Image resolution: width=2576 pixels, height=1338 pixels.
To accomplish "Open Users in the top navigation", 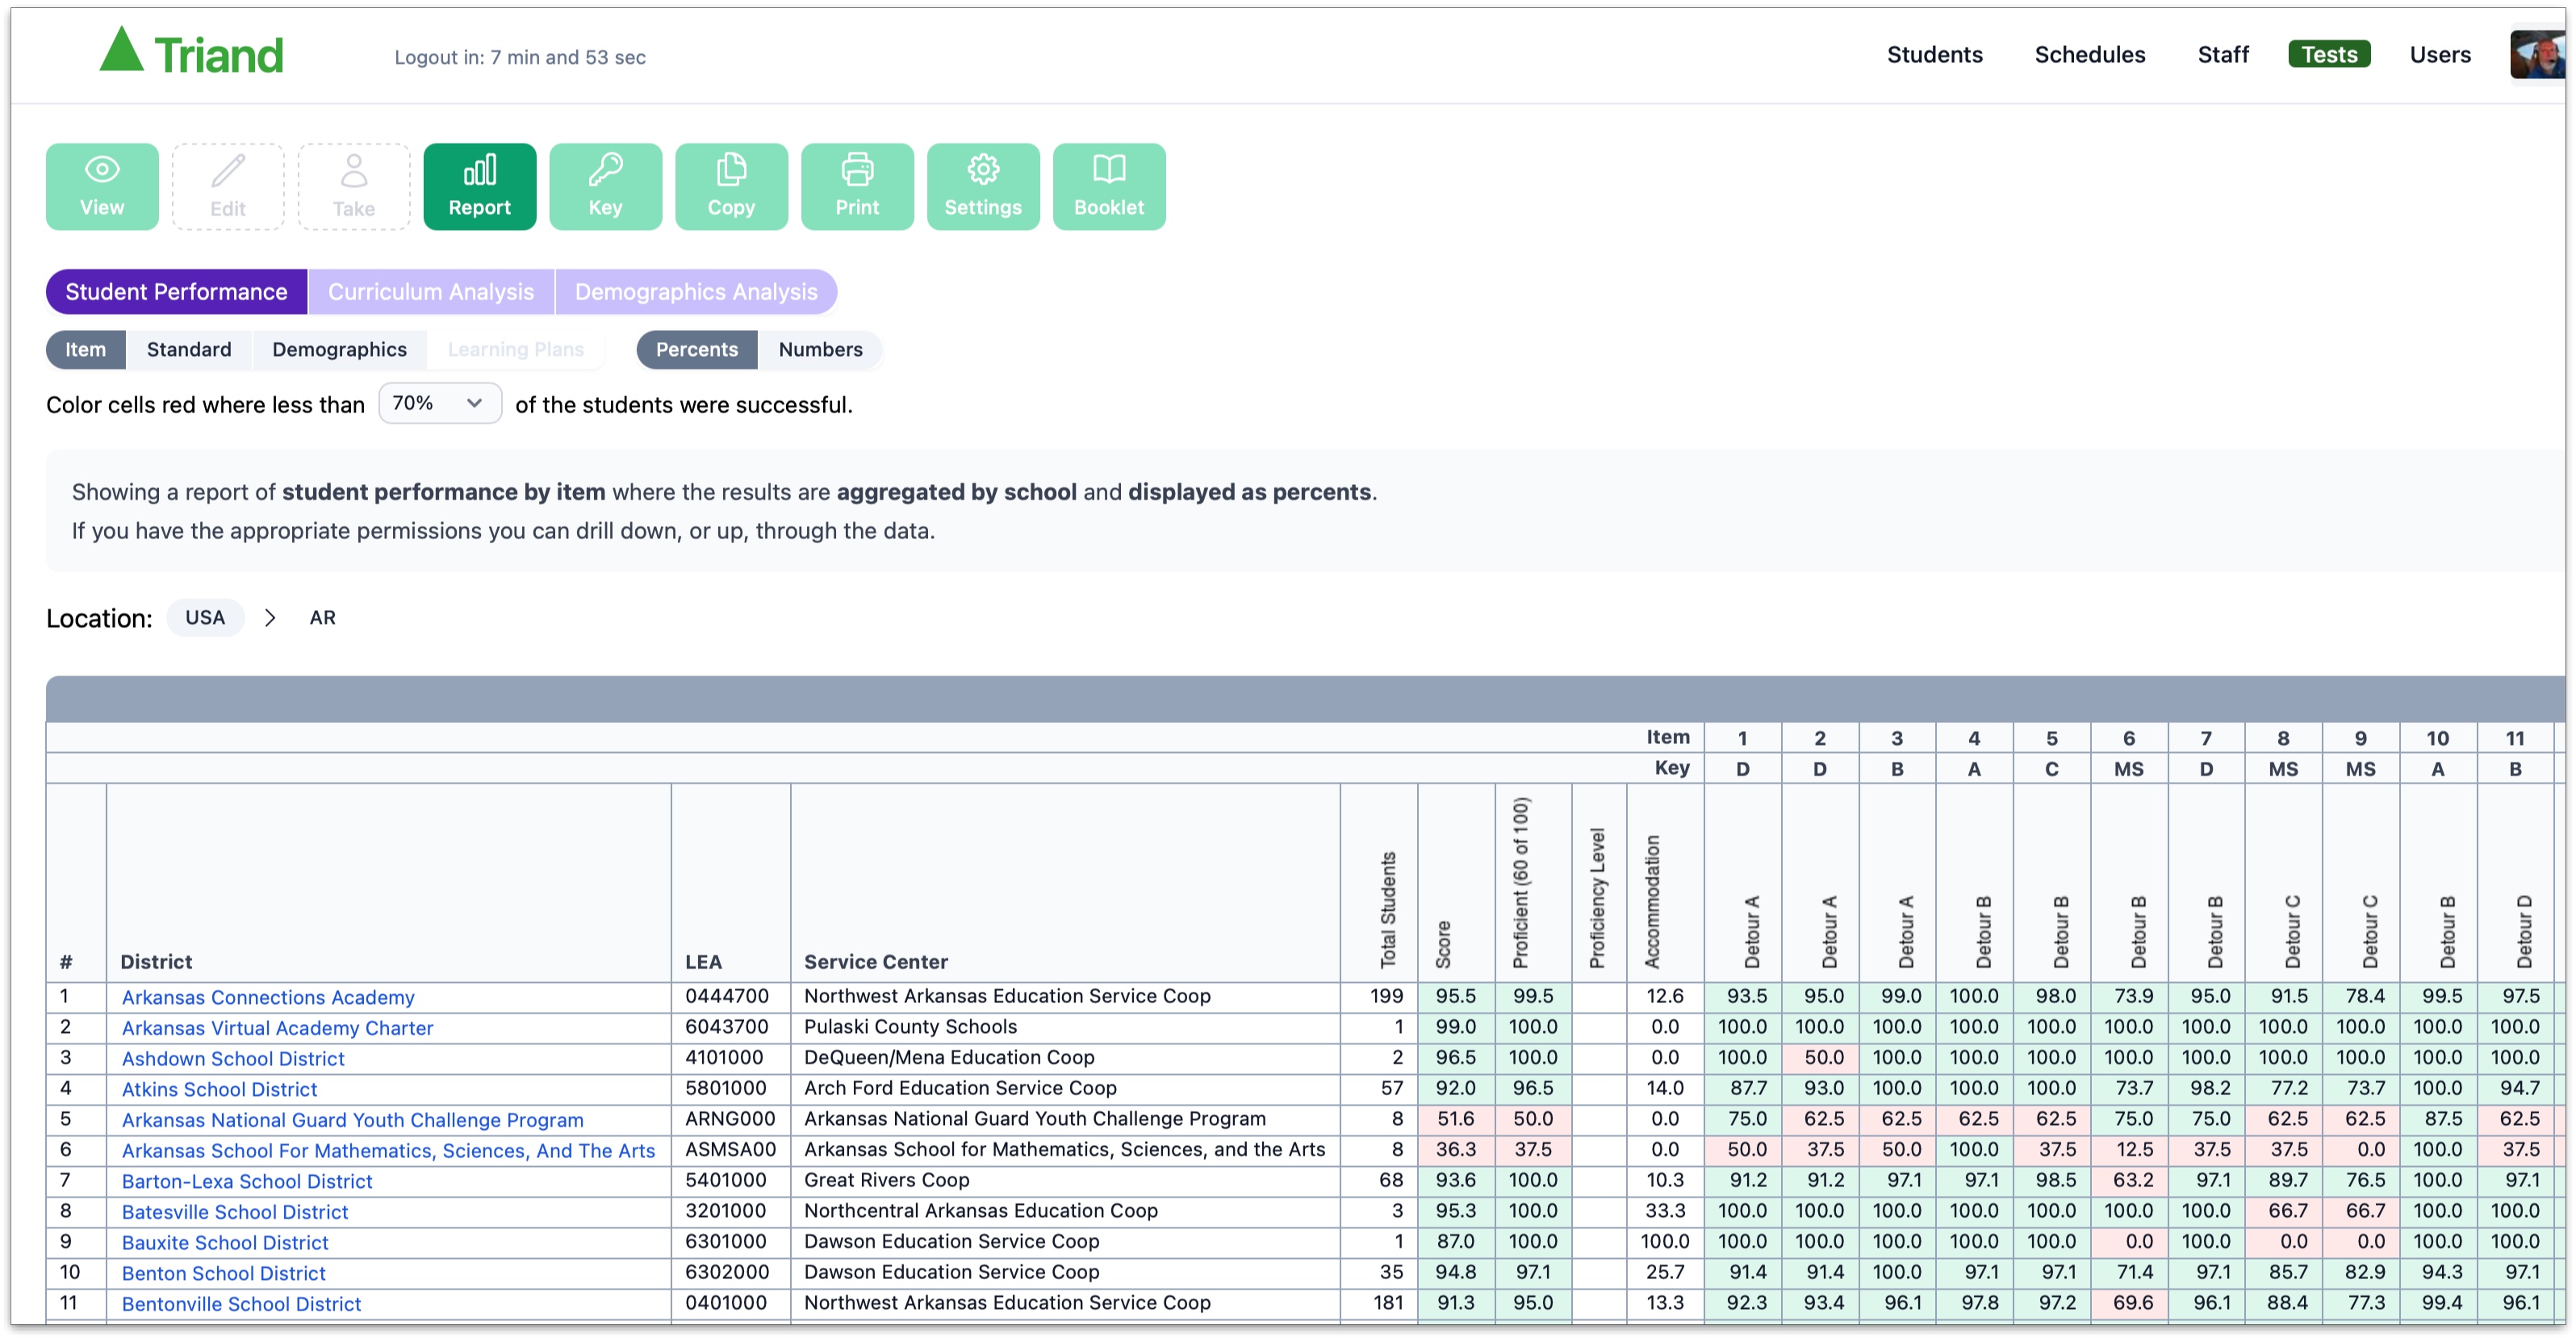I will (2440, 55).
